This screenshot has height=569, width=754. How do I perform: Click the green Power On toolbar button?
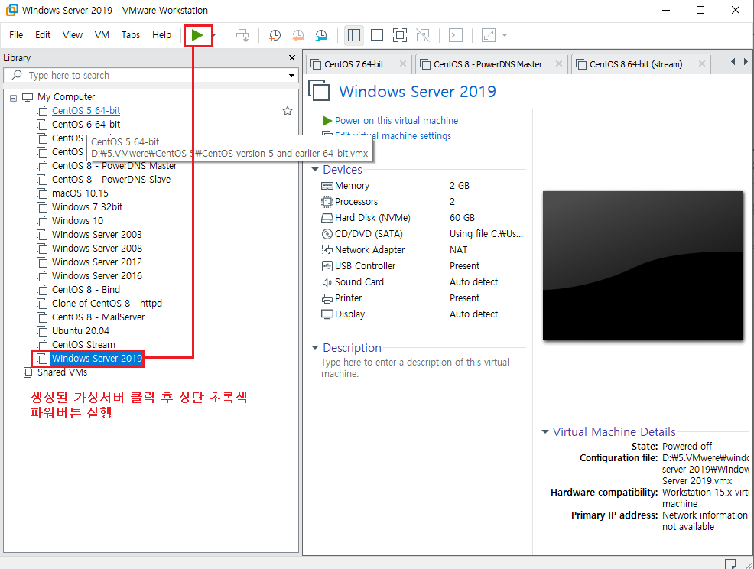tap(197, 35)
